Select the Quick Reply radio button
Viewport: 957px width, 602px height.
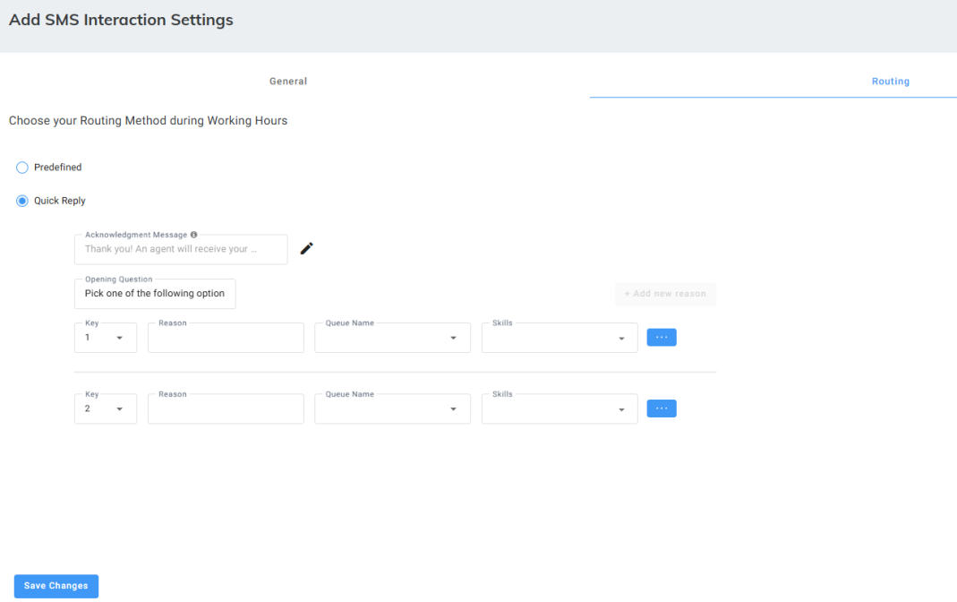pos(22,201)
